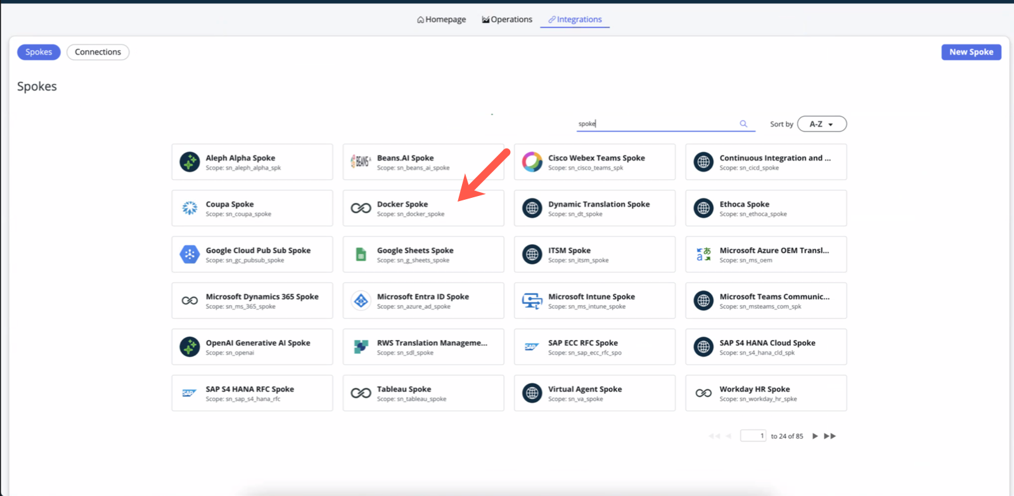Screen dimensions: 1014x496
Task: Open the Docker Spoke infinity icon
Action: (361, 208)
